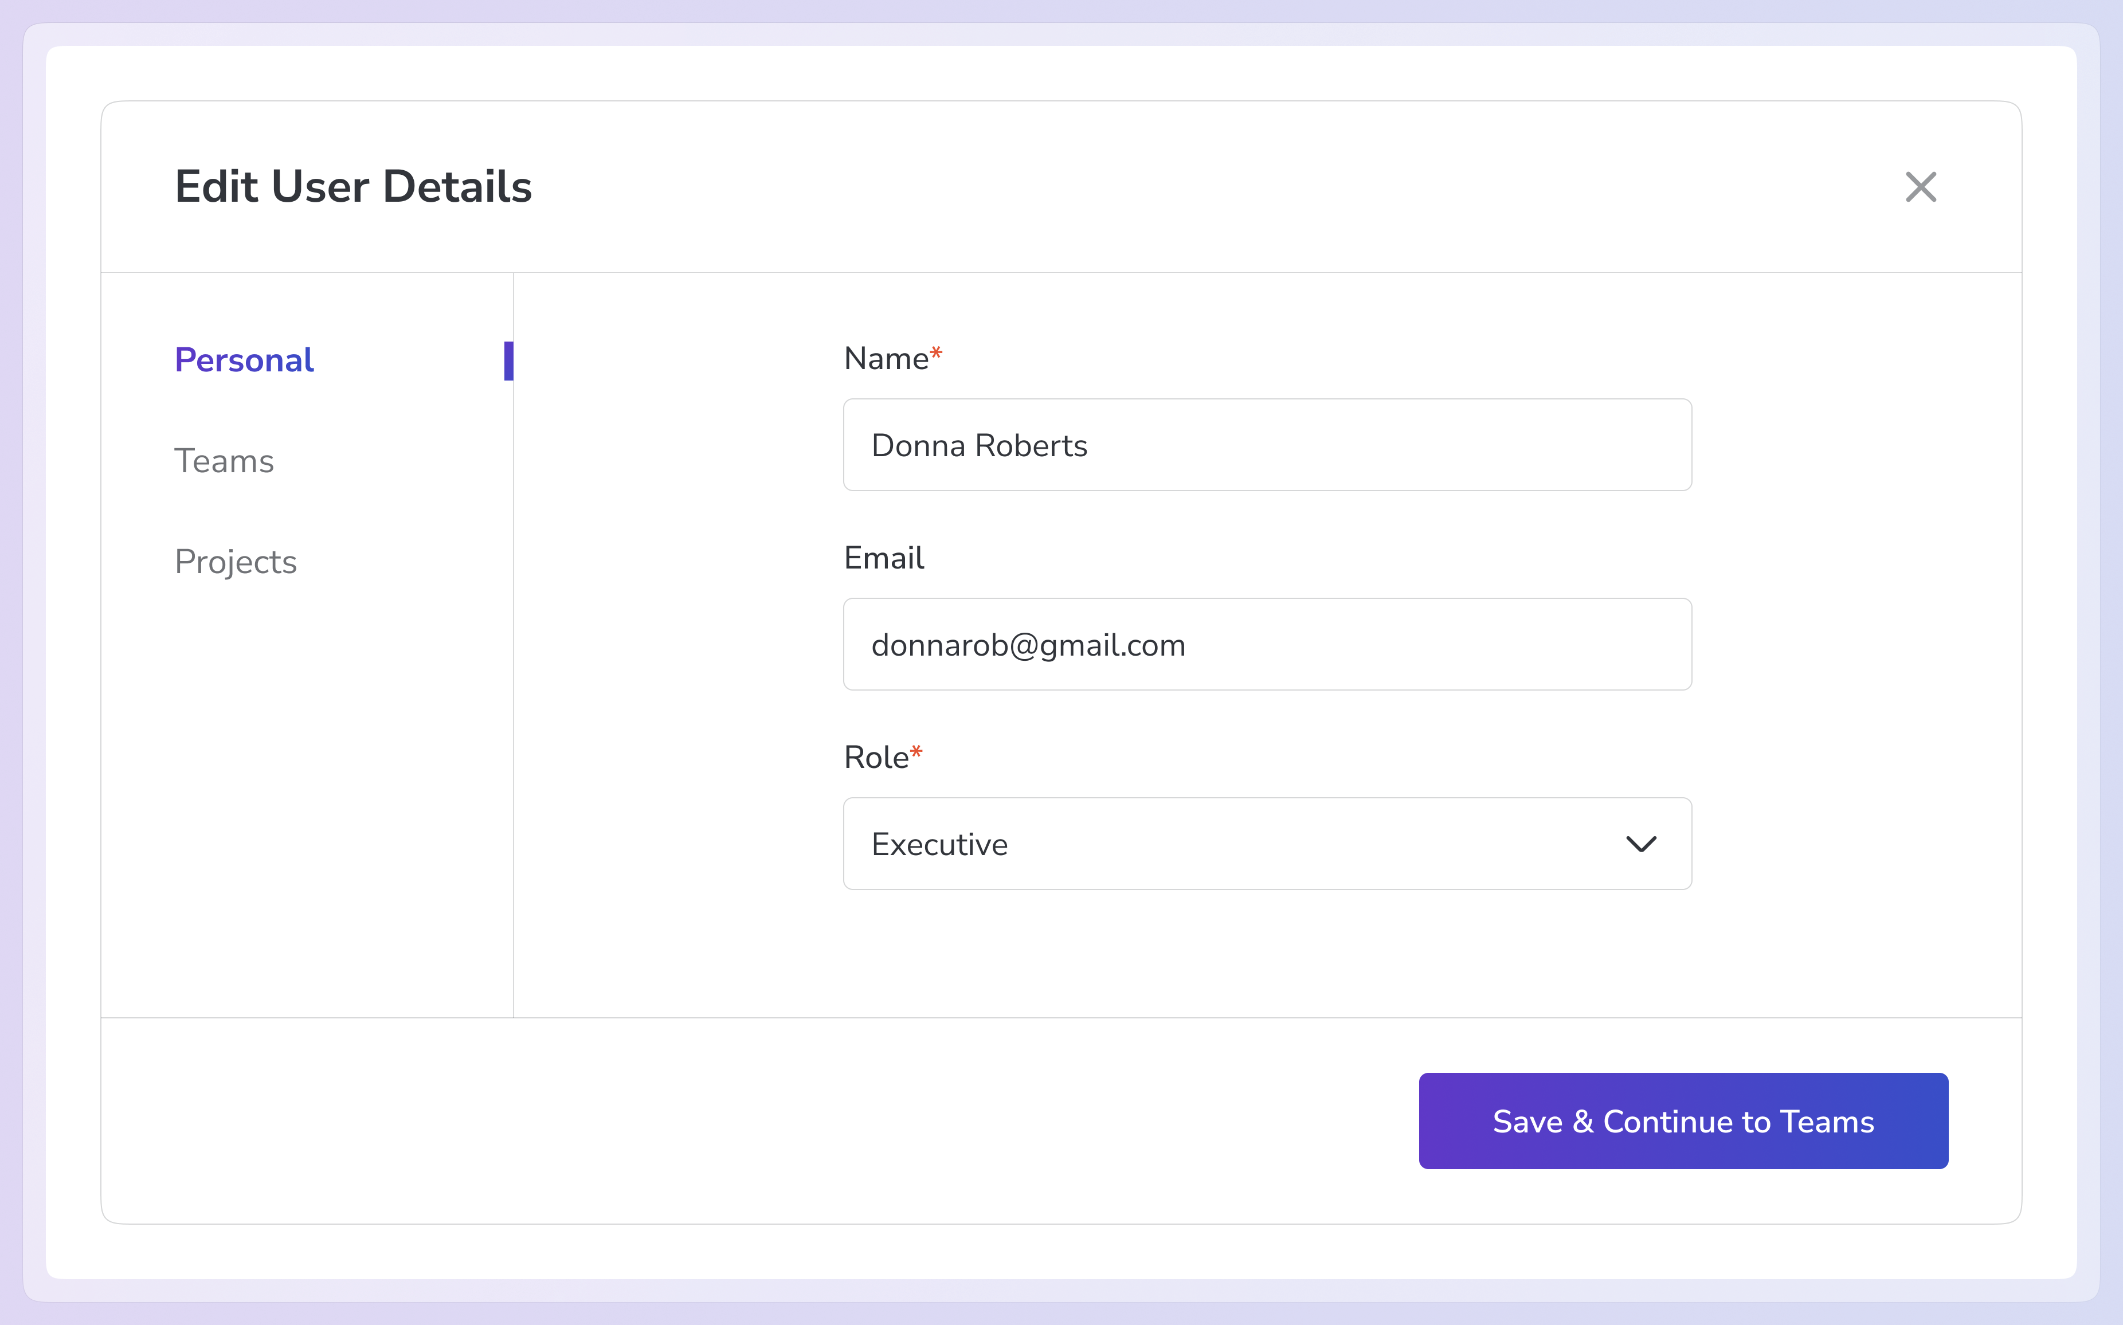
Task: Click the Email field label
Action: point(883,558)
